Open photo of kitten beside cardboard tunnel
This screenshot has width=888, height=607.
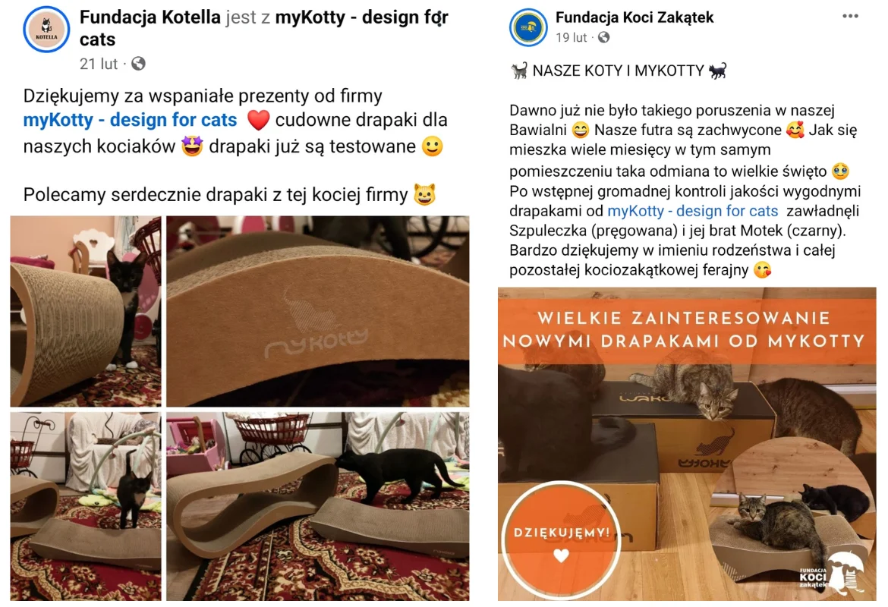(86, 311)
